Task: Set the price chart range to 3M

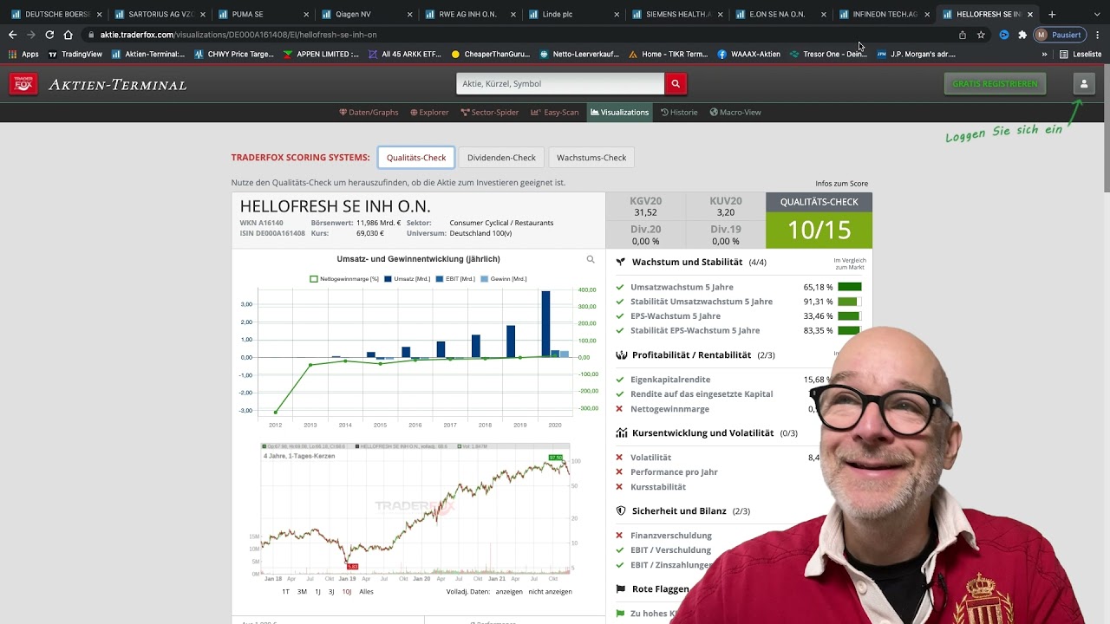Action: coord(302,591)
